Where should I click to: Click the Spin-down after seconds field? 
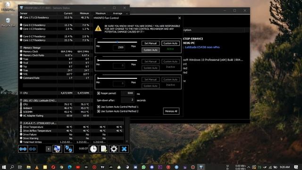pyautogui.click(x=127, y=100)
